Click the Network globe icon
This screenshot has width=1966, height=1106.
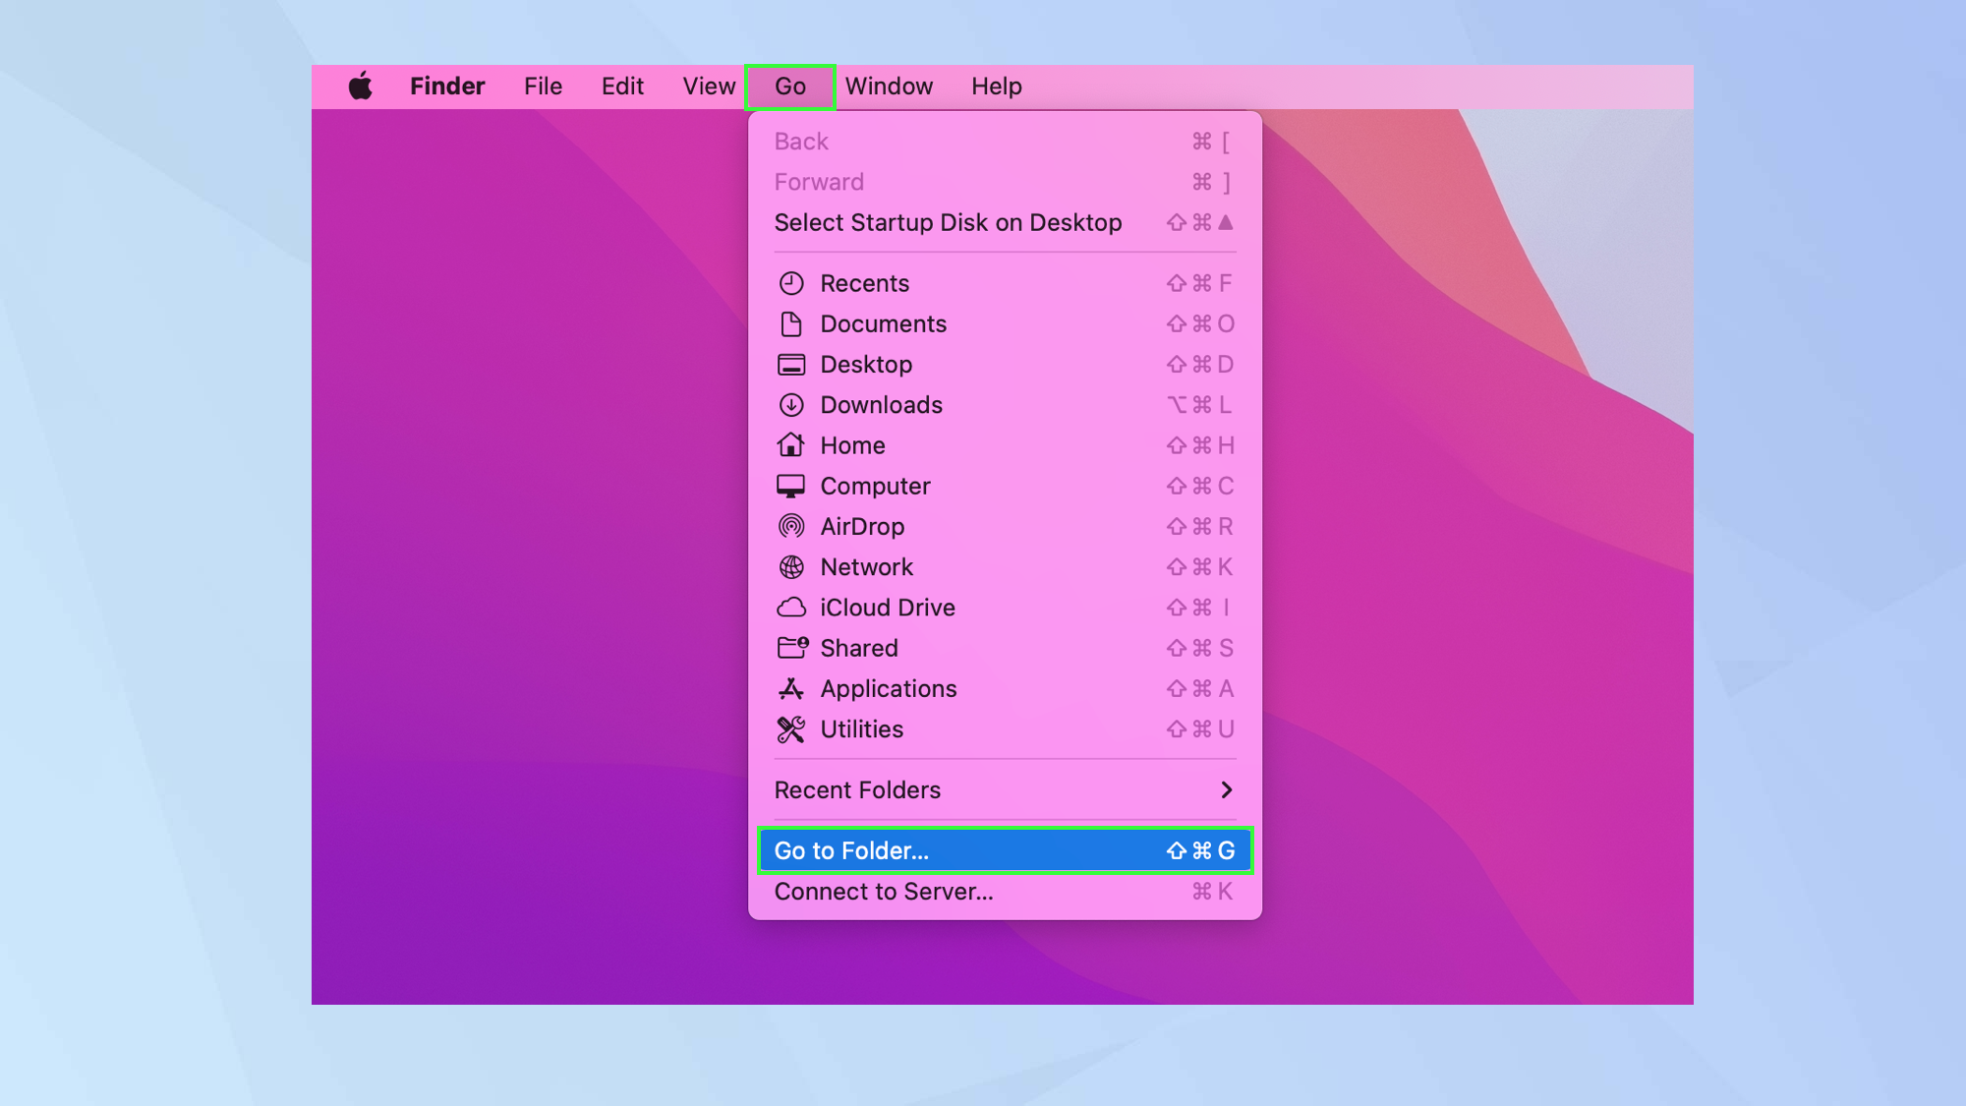pyautogui.click(x=791, y=567)
